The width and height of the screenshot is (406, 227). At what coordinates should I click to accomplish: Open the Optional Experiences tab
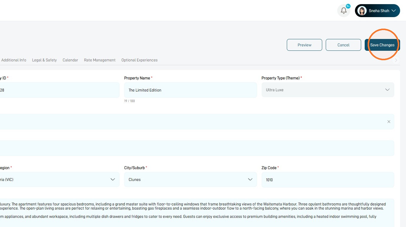(x=140, y=60)
